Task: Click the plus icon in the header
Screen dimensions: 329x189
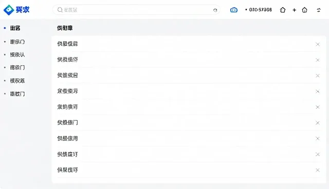Action: point(294,10)
